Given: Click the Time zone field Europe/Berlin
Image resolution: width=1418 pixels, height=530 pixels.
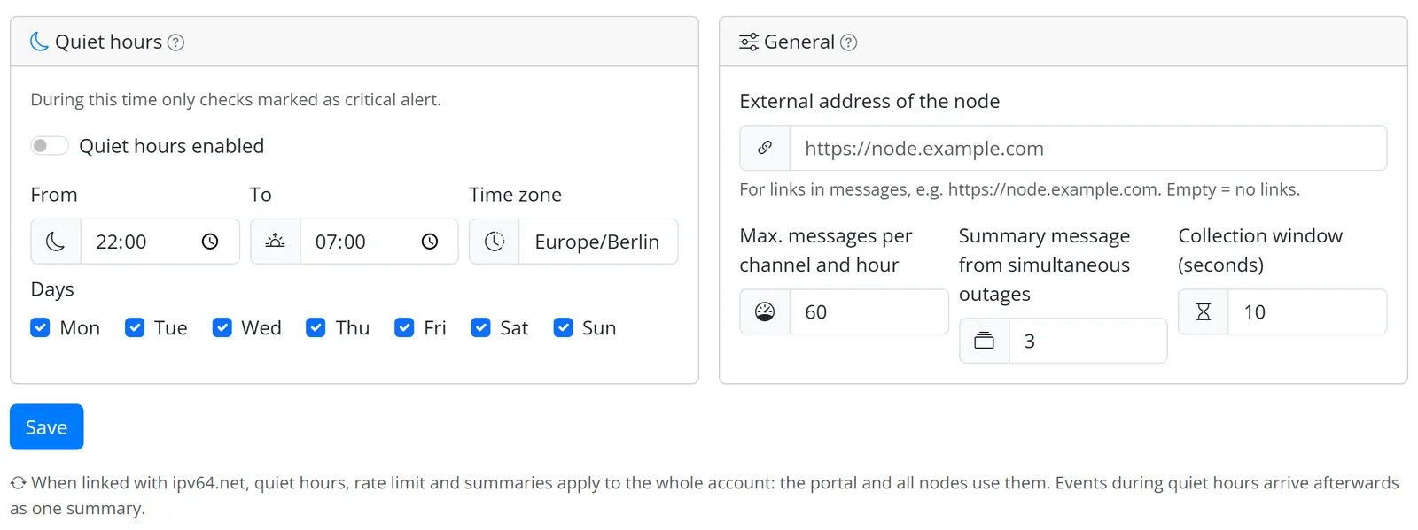Looking at the screenshot, I should tap(598, 242).
